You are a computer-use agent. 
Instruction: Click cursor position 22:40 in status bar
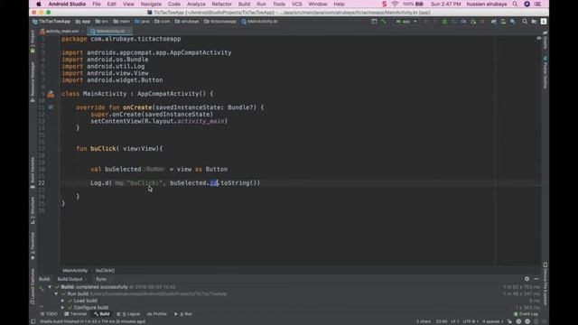click(x=442, y=321)
